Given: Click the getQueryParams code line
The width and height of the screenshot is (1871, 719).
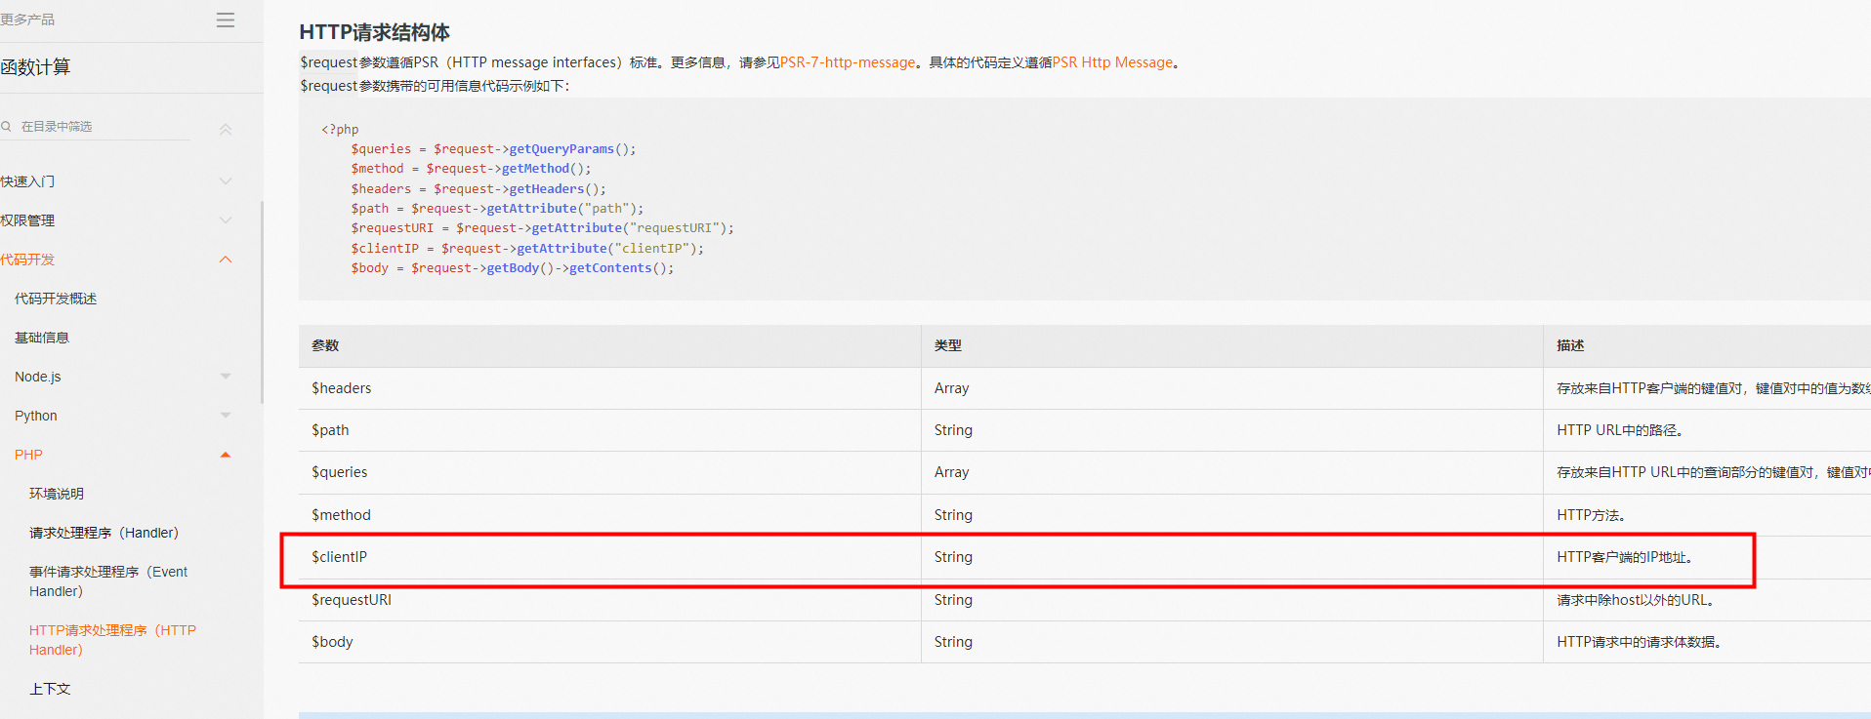Looking at the screenshot, I should 493,149.
